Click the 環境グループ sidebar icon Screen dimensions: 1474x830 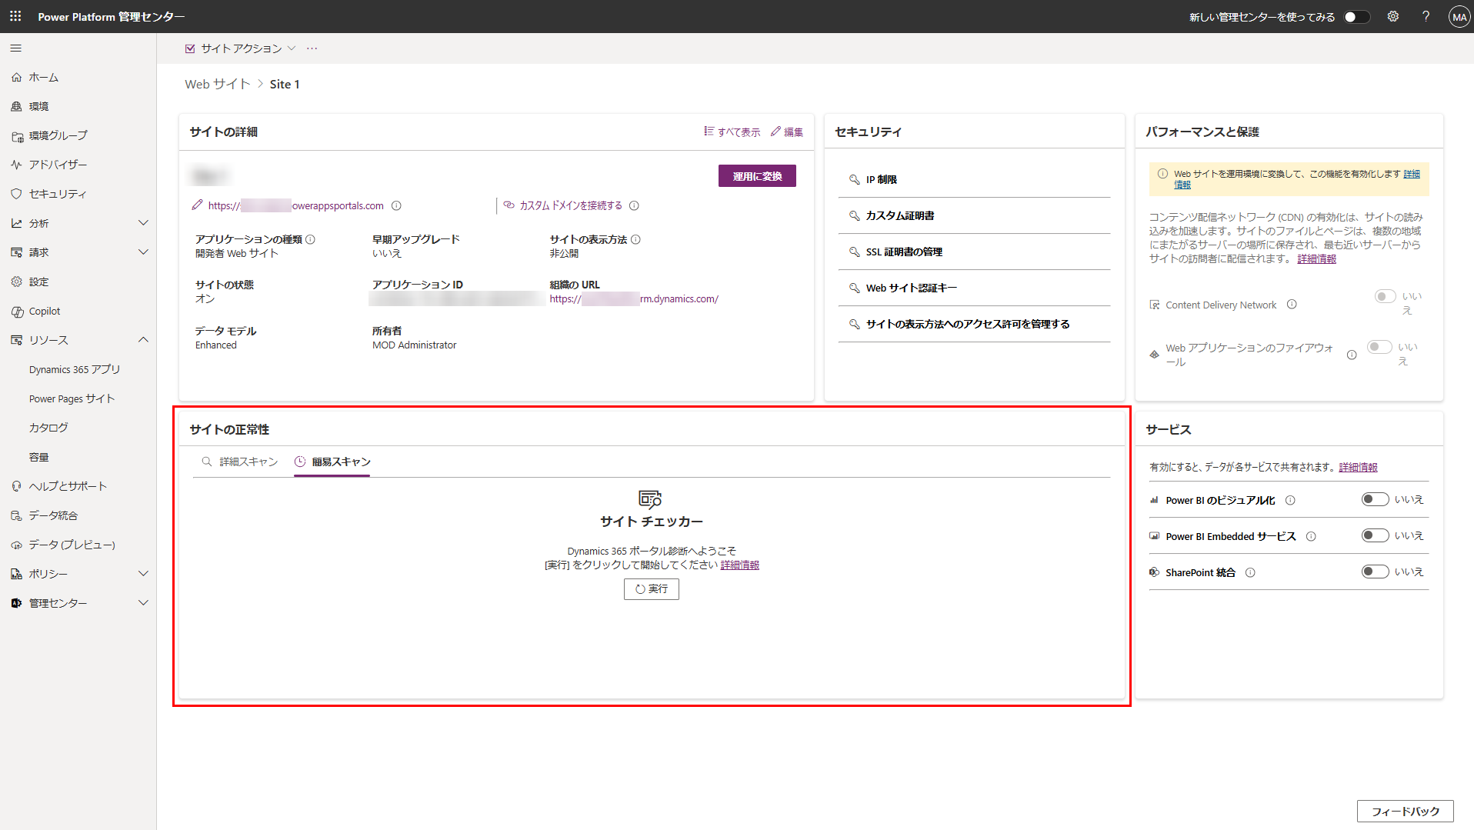pos(17,135)
